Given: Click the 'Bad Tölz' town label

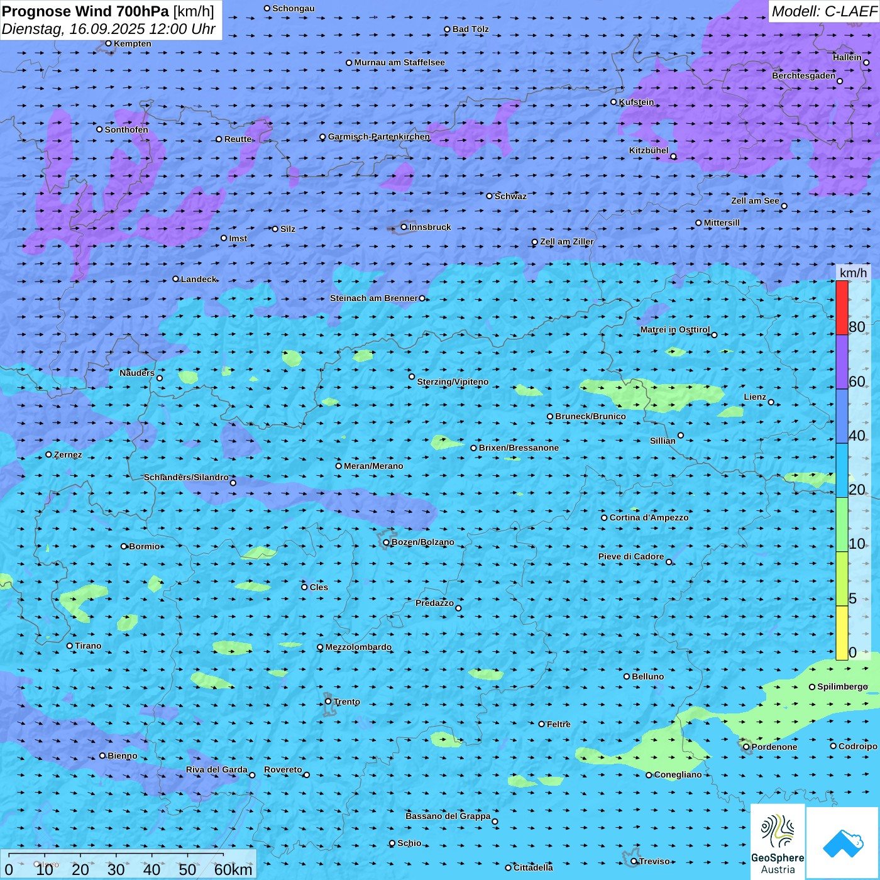Looking at the screenshot, I should tap(470, 29).
